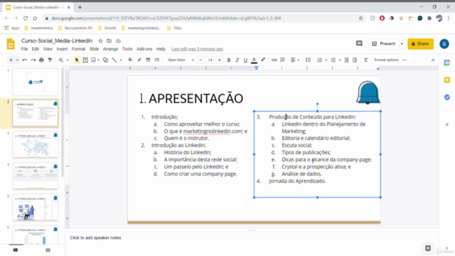Viewport: 455px width, 256px height.
Task: Open the Add-ons menu
Action: click(x=144, y=49)
